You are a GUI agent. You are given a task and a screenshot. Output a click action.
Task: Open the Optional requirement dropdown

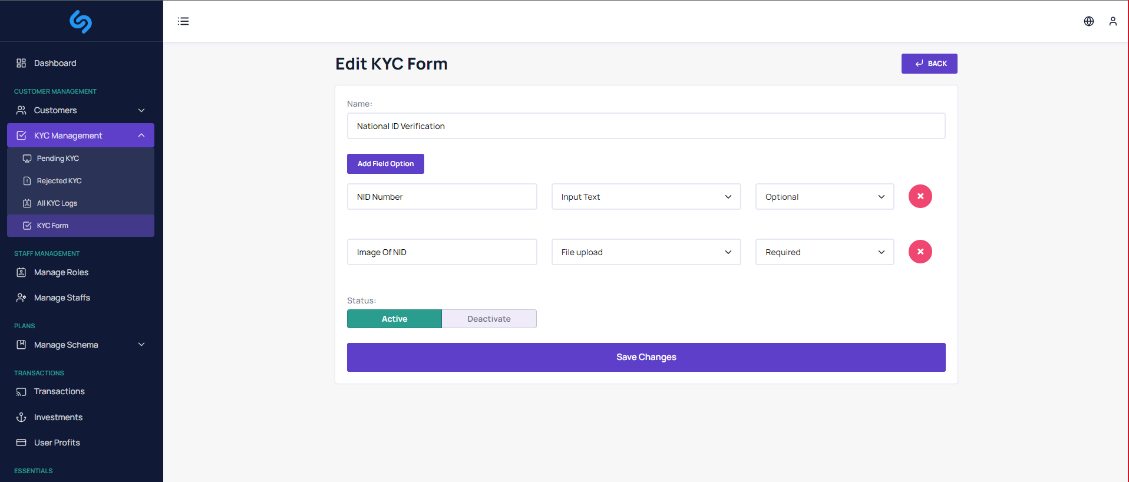[824, 197]
